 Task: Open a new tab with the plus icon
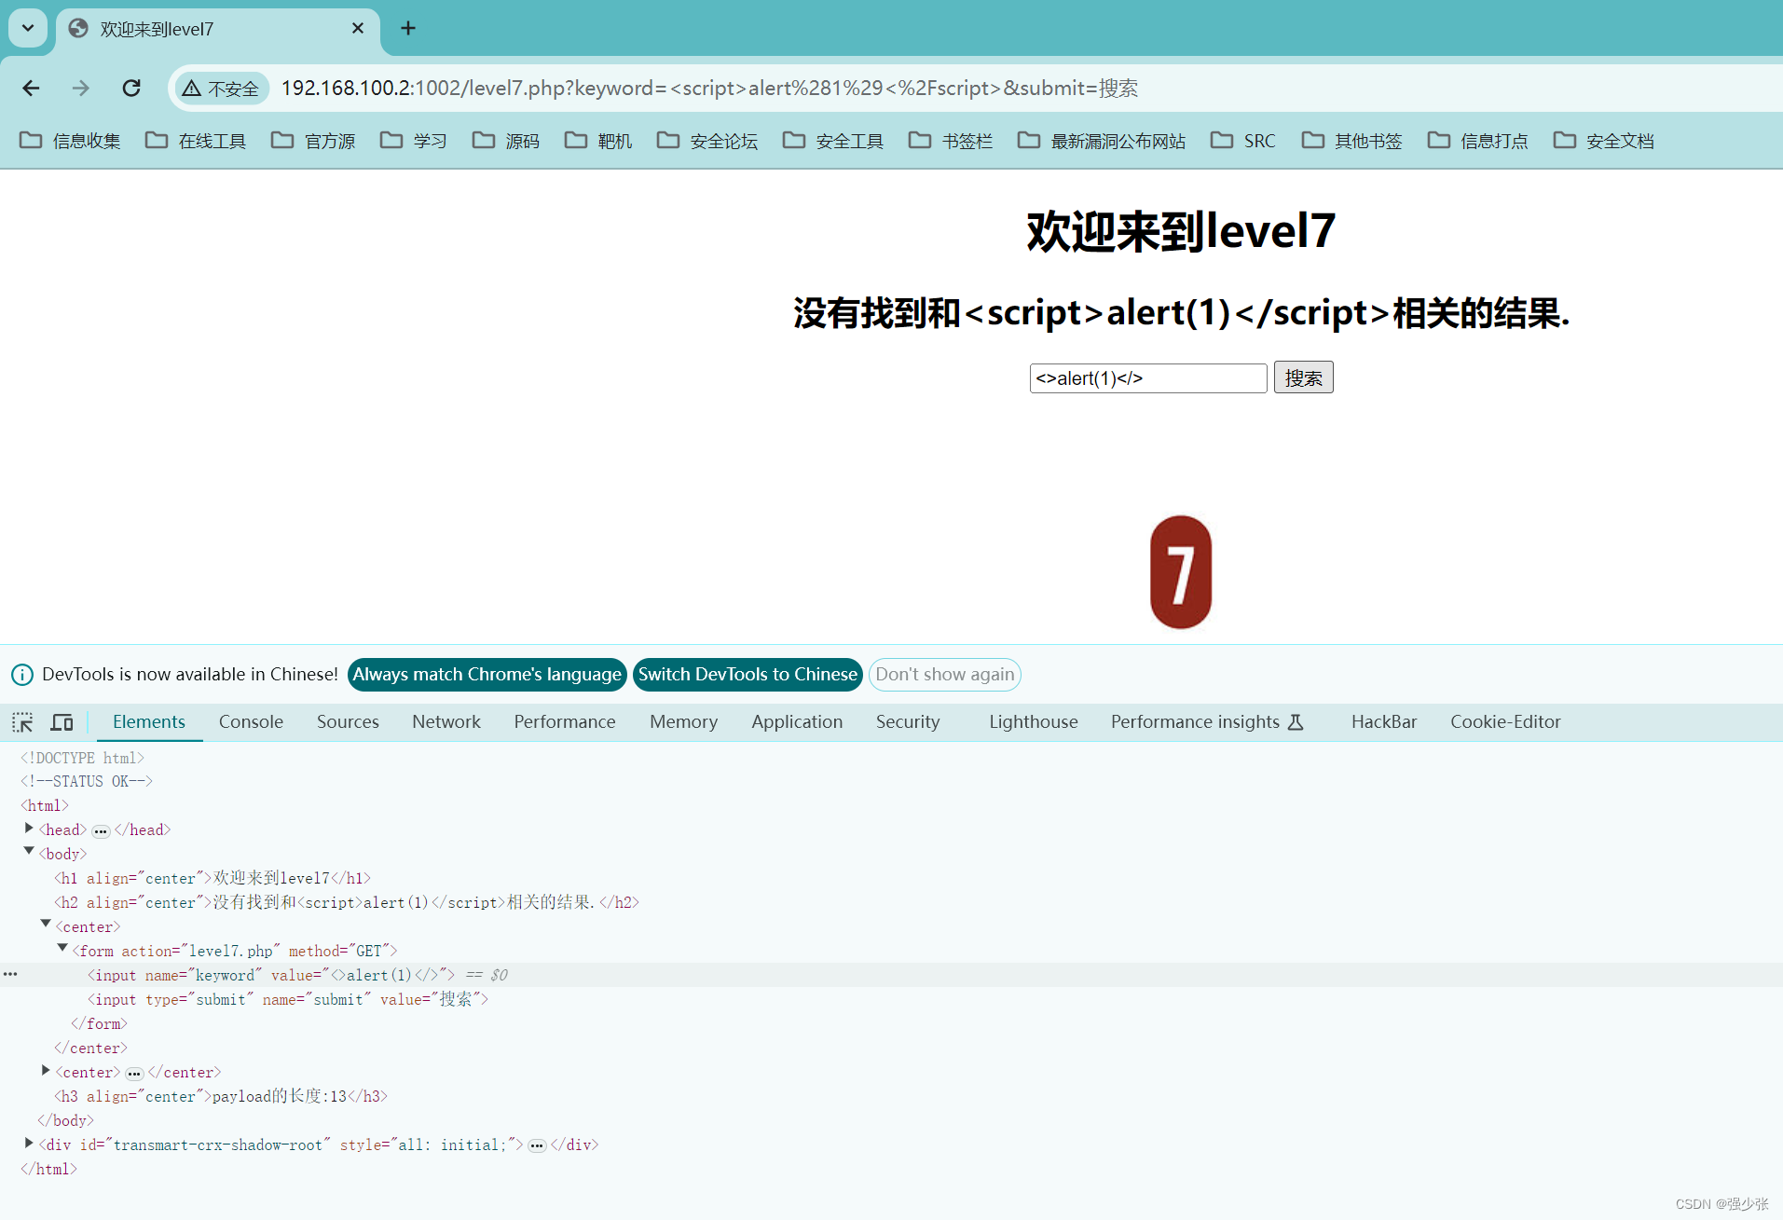click(408, 28)
